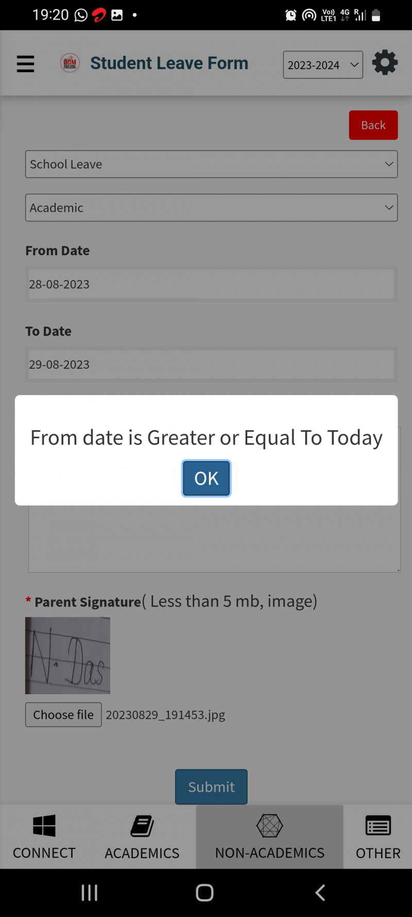
Task: Tap the school logo icon
Action: point(70,63)
